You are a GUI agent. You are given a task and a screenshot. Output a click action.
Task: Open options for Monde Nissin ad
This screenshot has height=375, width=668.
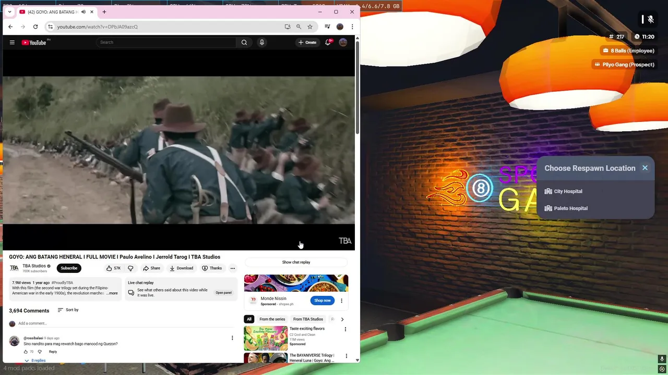coord(341,301)
